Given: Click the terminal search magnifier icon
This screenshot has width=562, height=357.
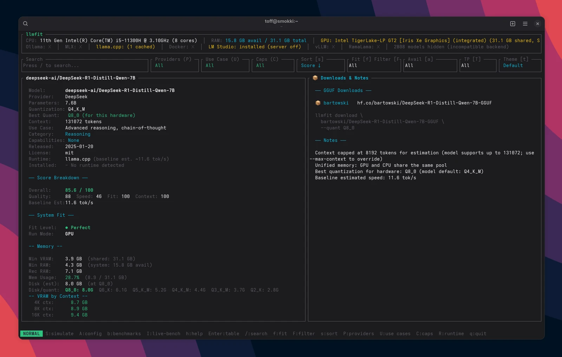Looking at the screenshot, I should (x=25, y=24).
